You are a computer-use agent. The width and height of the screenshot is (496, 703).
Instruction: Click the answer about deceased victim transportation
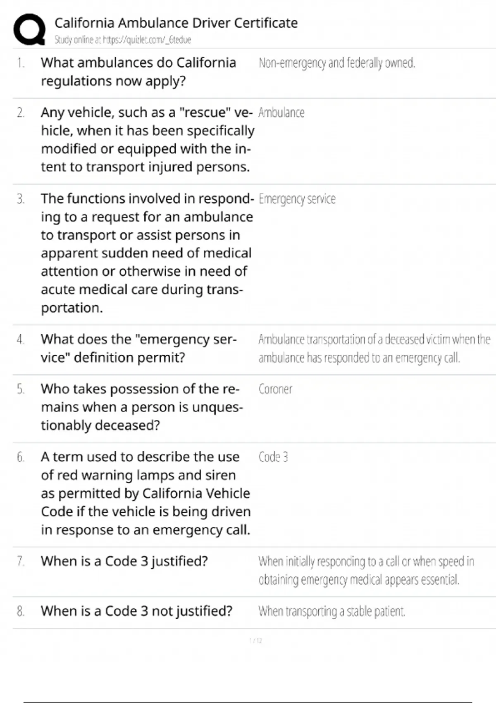click(374, 348)
